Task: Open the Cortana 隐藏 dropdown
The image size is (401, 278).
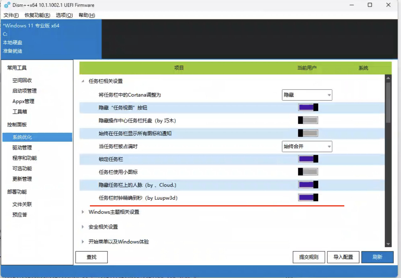Action: (307, 95)
